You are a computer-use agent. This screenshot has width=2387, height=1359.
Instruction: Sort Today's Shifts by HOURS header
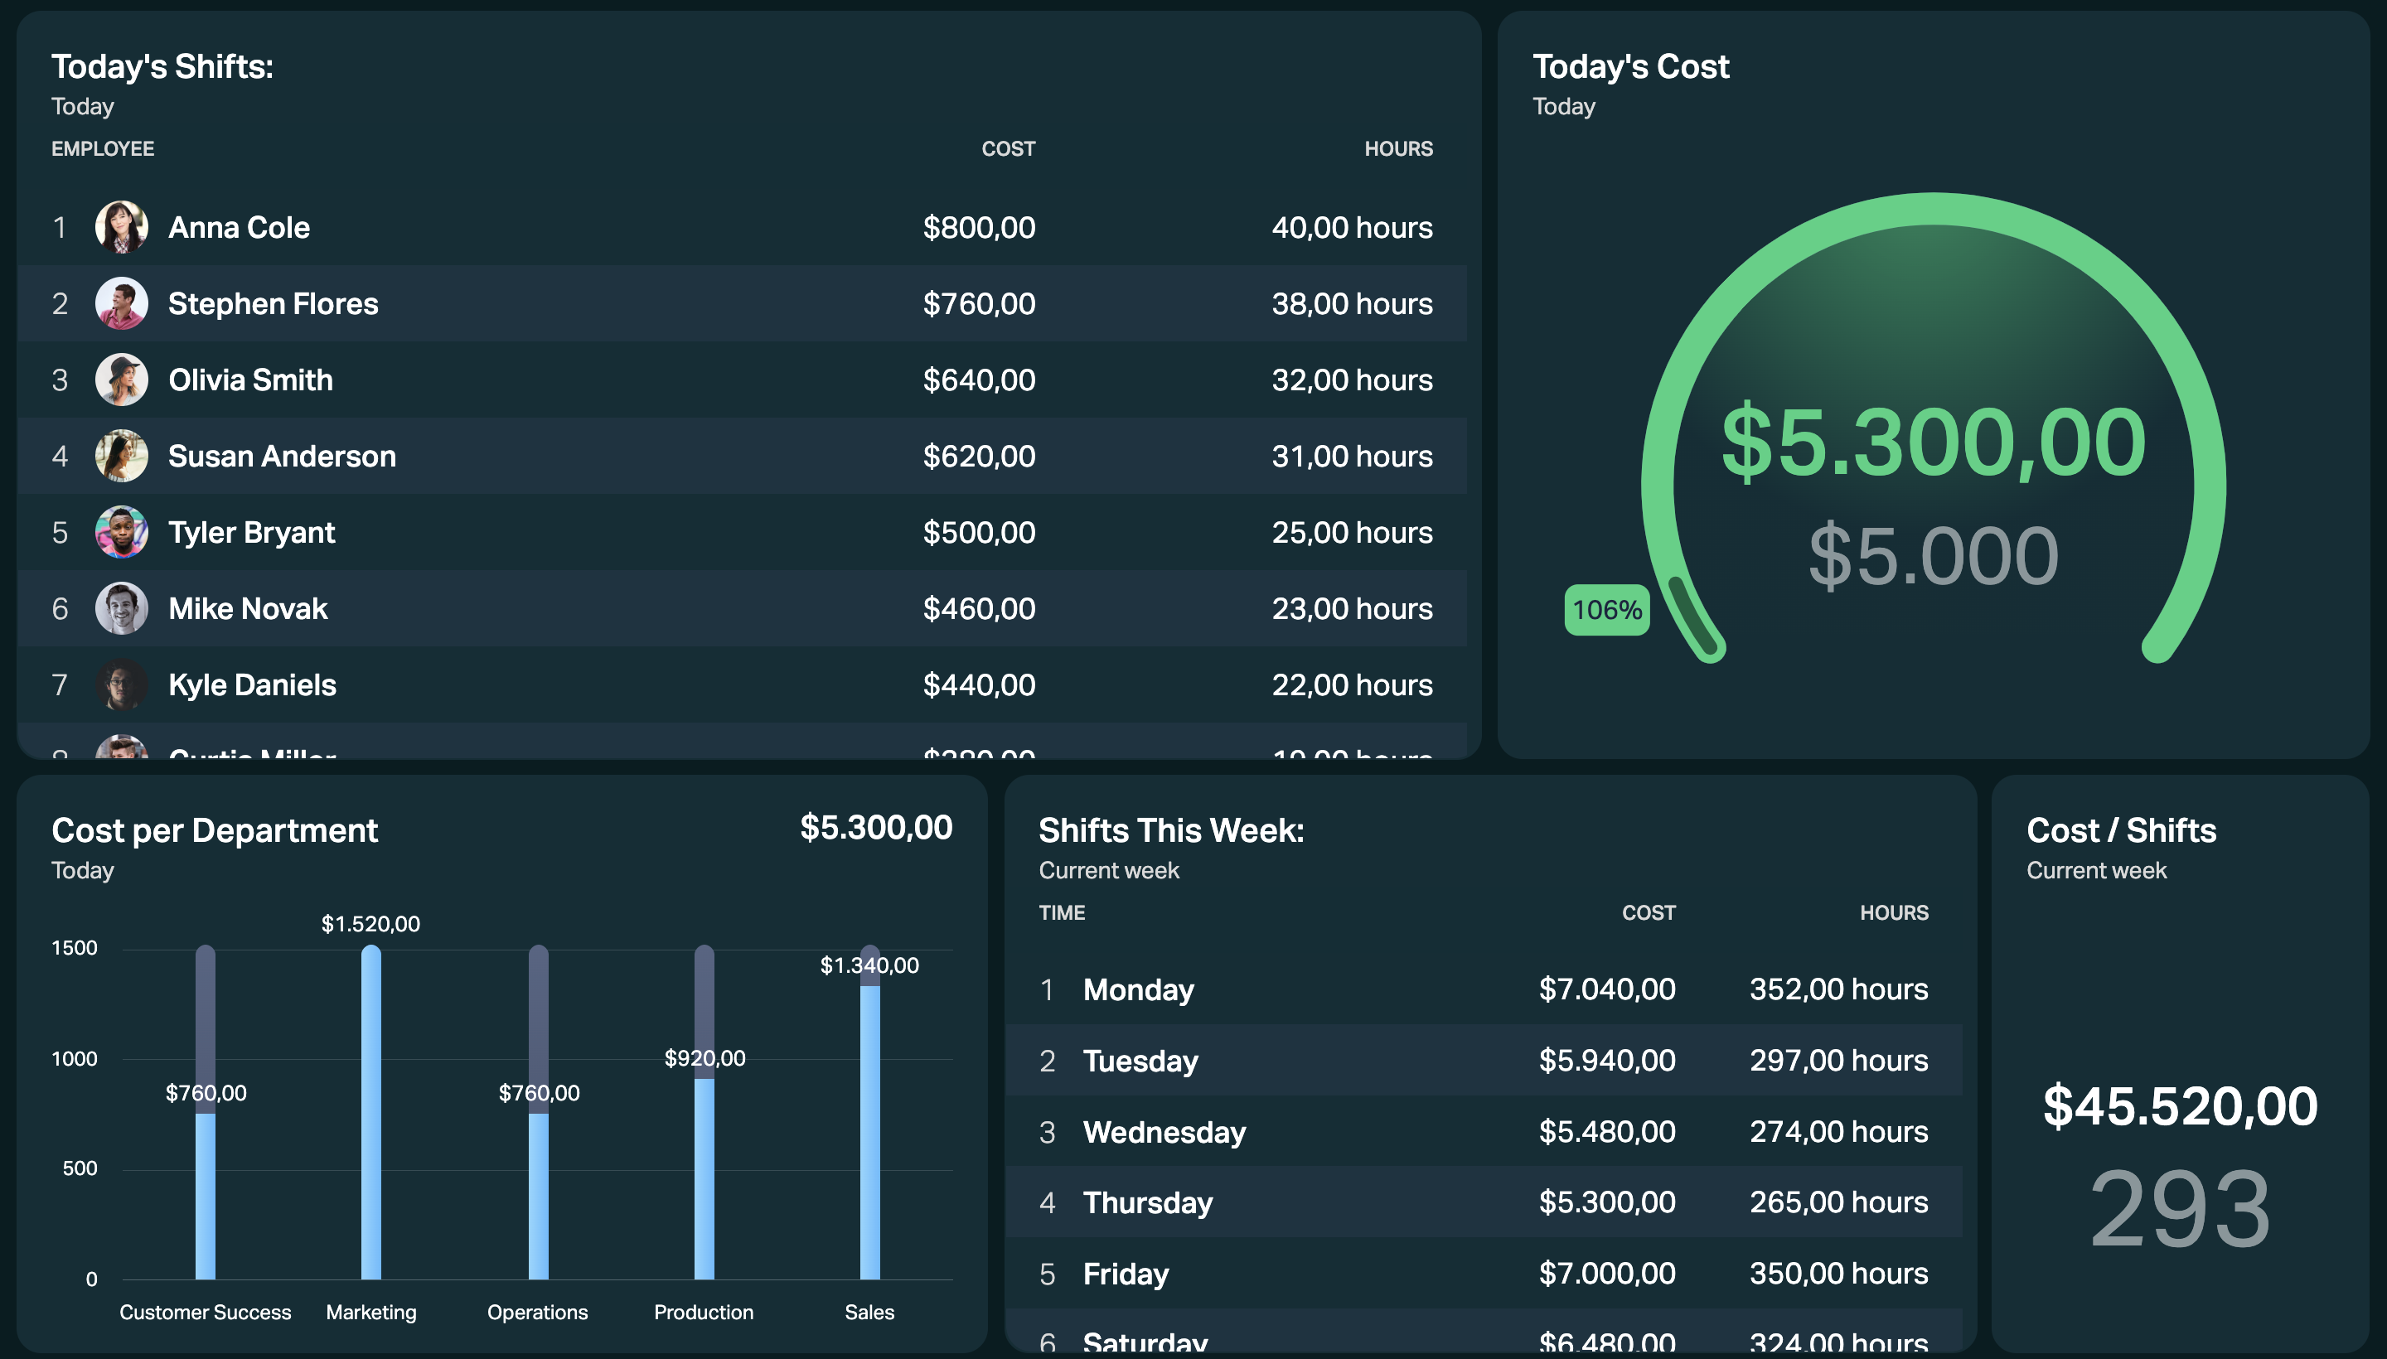coord(1398,148)
